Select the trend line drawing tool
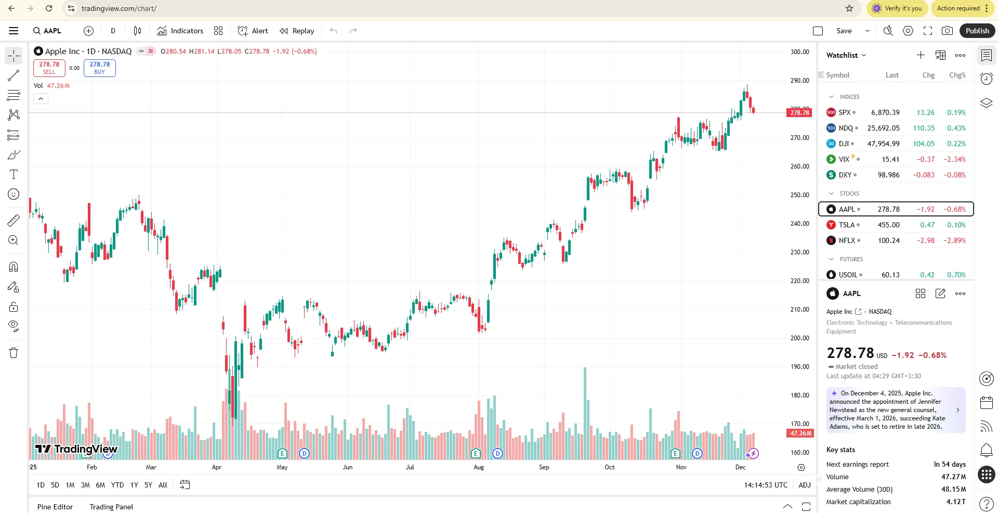 pyautogui.click(x=14, y=75)
